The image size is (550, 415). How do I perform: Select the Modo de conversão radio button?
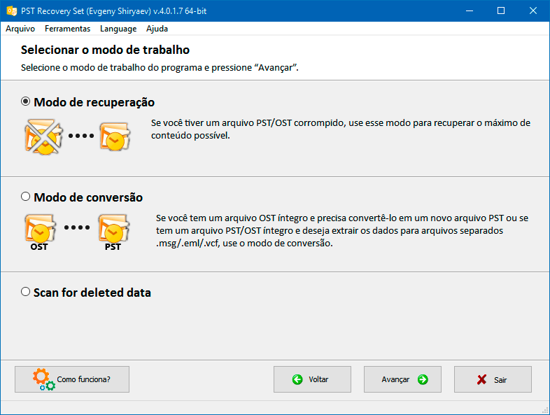pos(25,197)
